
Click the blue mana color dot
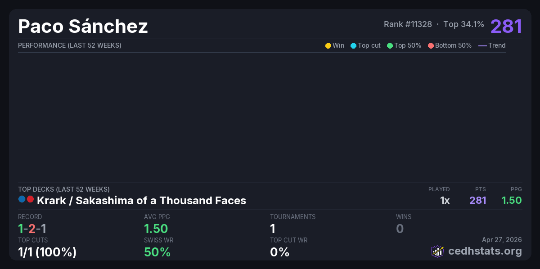tap(22, 199)
